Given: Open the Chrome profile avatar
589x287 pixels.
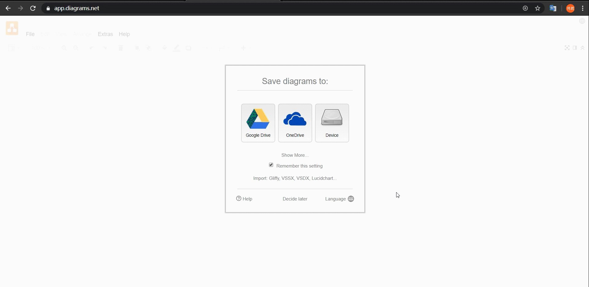Looking at the screenshot, I should [571, 8].
